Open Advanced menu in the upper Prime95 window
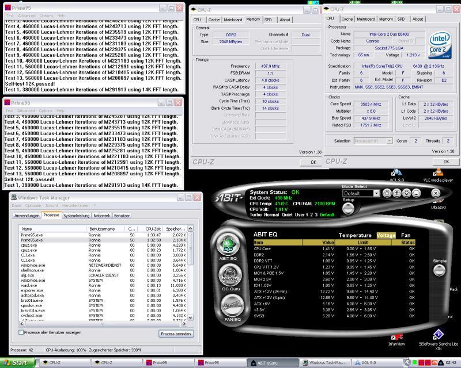 [27, 16]
